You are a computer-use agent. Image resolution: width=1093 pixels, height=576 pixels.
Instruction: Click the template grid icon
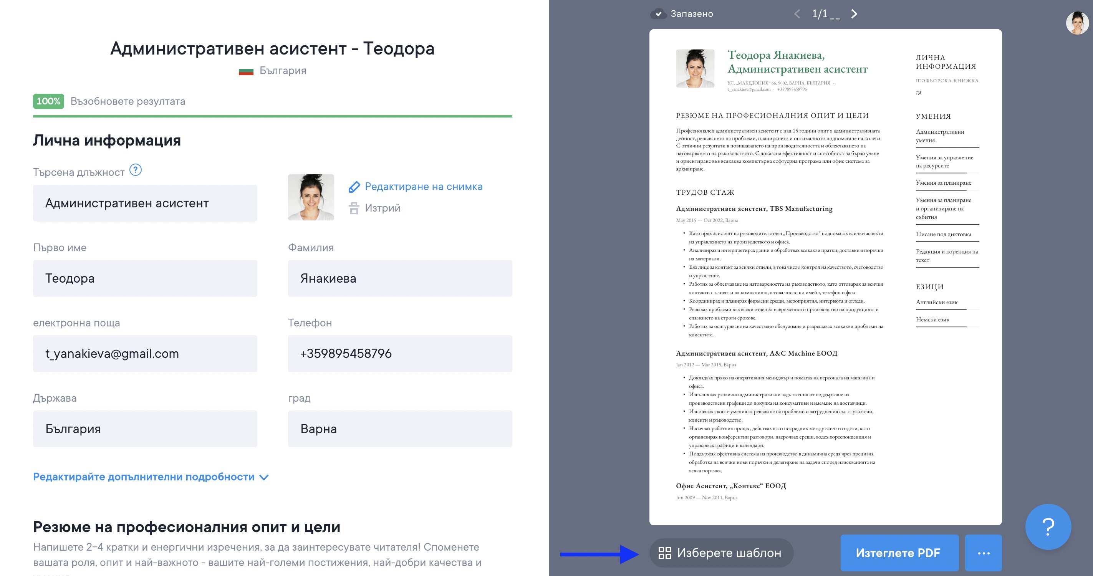(x=664, y=553)
